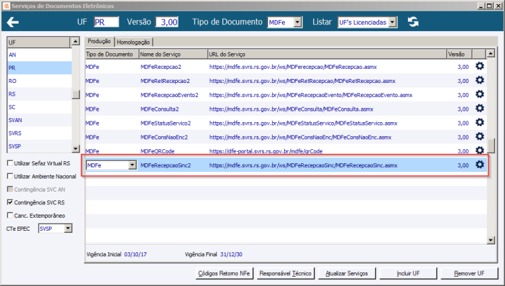The image size is (505, 286).
Task: Click the Versão column header in table
Action: click(x=460, y=54)
